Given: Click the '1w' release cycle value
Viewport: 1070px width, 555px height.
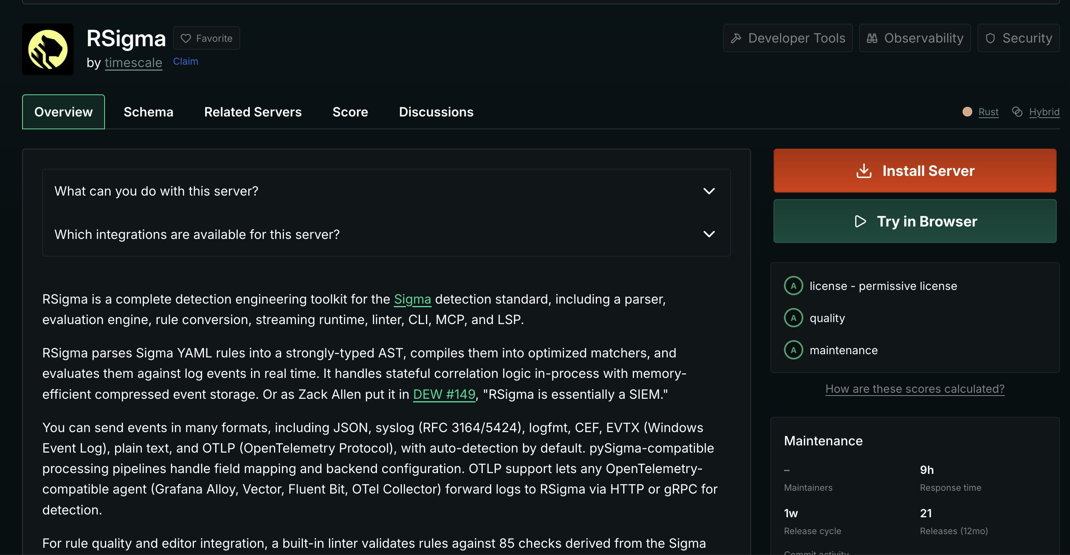Looking at the screenshot, I should click(791, 513).
